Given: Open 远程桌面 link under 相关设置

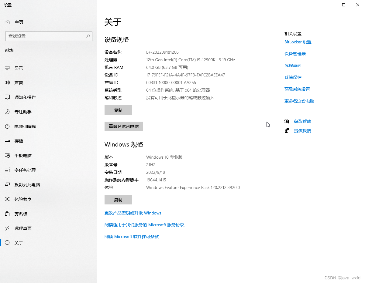Looking at the screenshot, I should pos(293,66).
